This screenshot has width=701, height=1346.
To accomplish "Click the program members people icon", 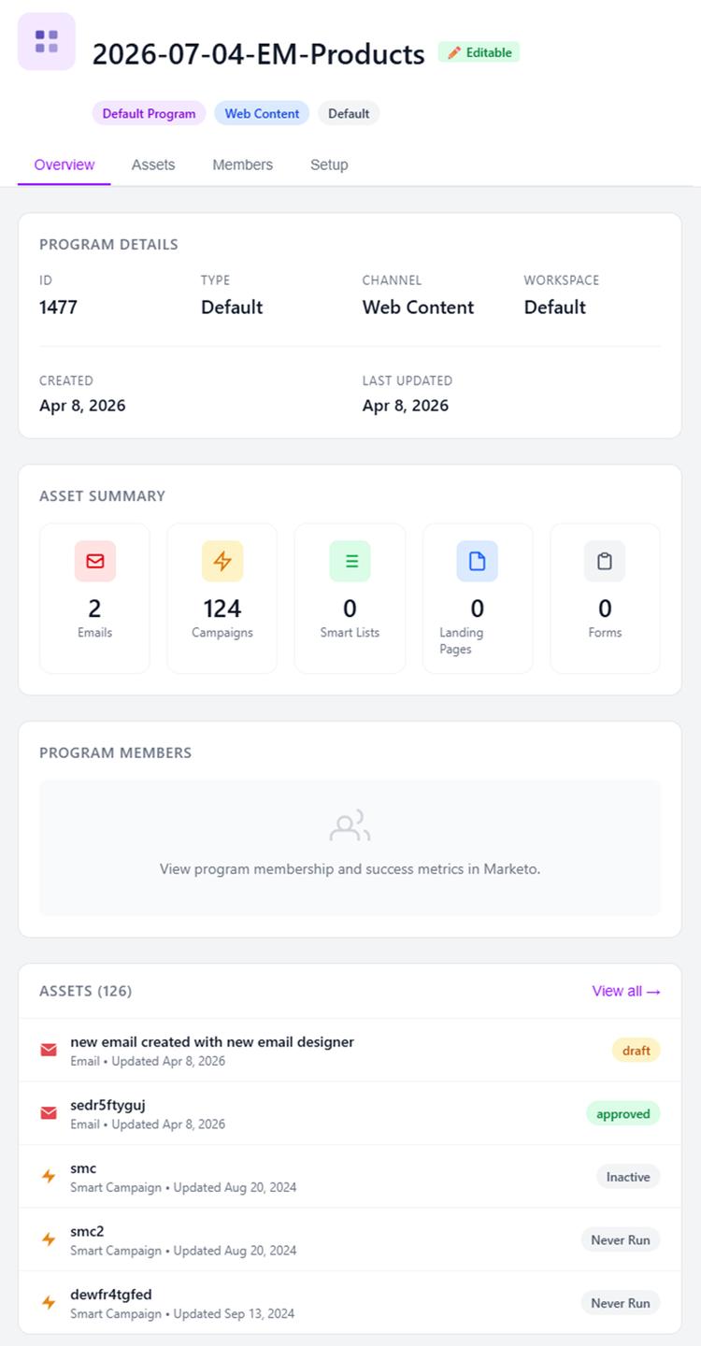I will [350, 825].
